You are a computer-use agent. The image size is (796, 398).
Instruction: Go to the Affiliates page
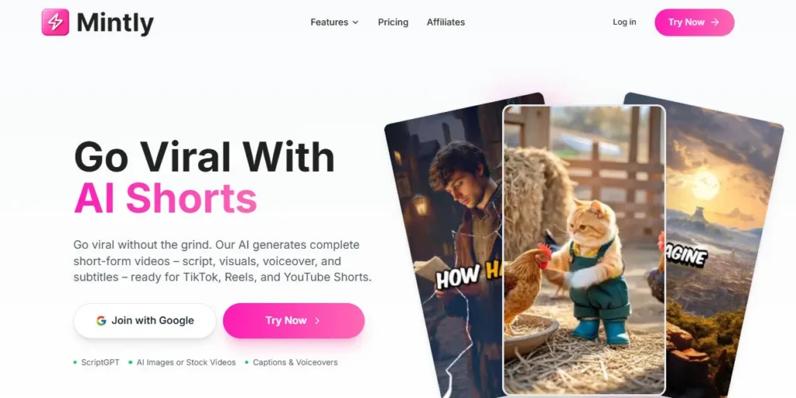point(445,23)
